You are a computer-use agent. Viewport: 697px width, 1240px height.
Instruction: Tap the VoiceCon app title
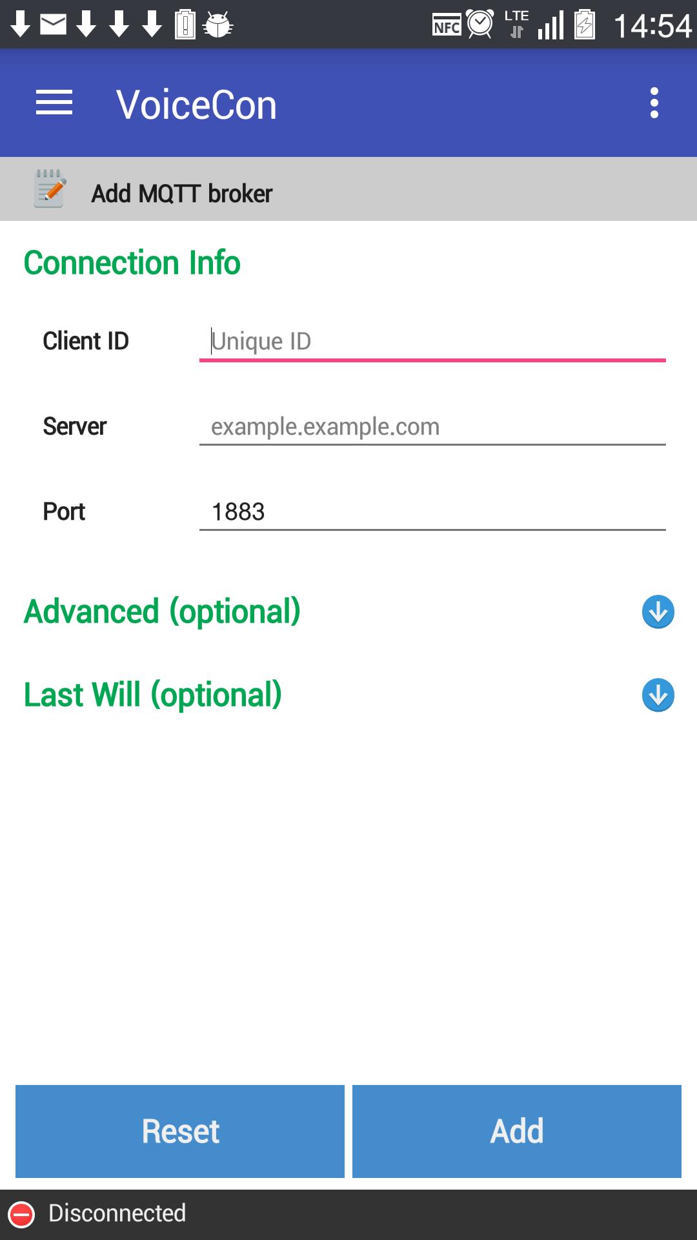point(196,105)
